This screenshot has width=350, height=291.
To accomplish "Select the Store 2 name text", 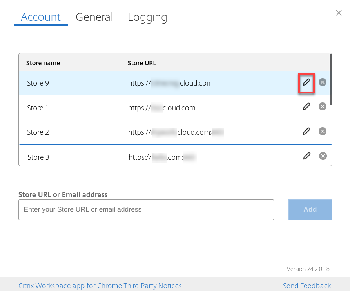I will point(38,132).
